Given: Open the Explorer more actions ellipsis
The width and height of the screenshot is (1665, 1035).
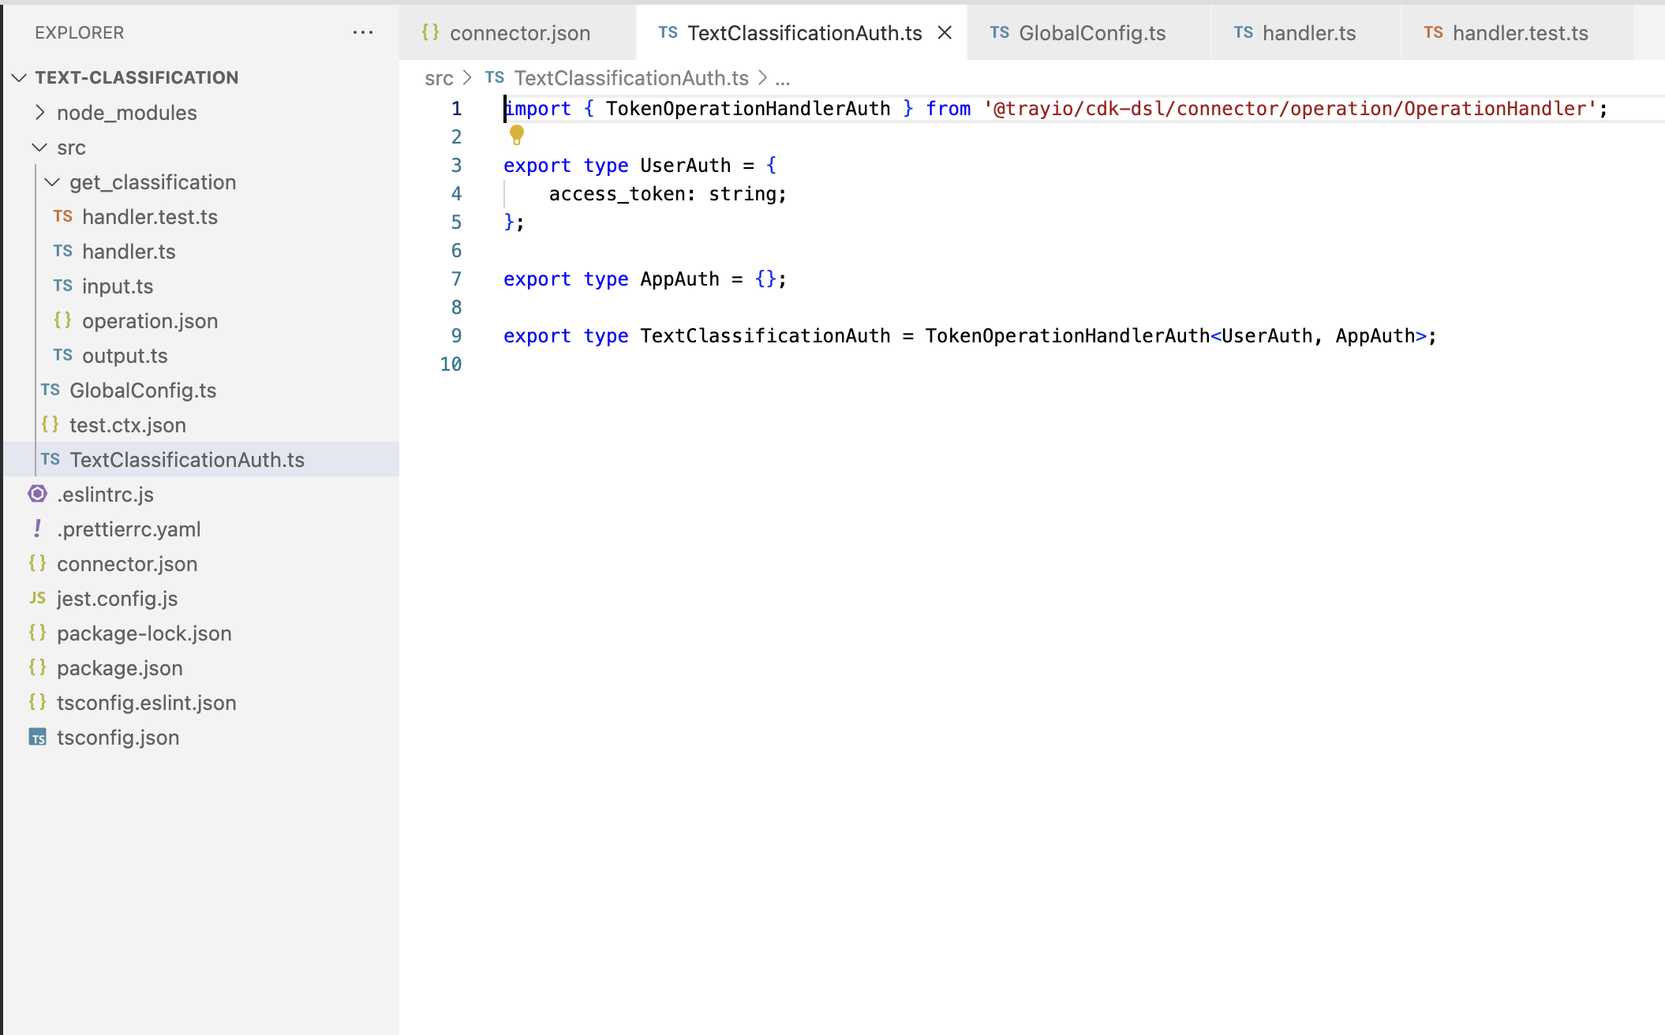Looking at the screenshot, I should (x=363, y=32).
